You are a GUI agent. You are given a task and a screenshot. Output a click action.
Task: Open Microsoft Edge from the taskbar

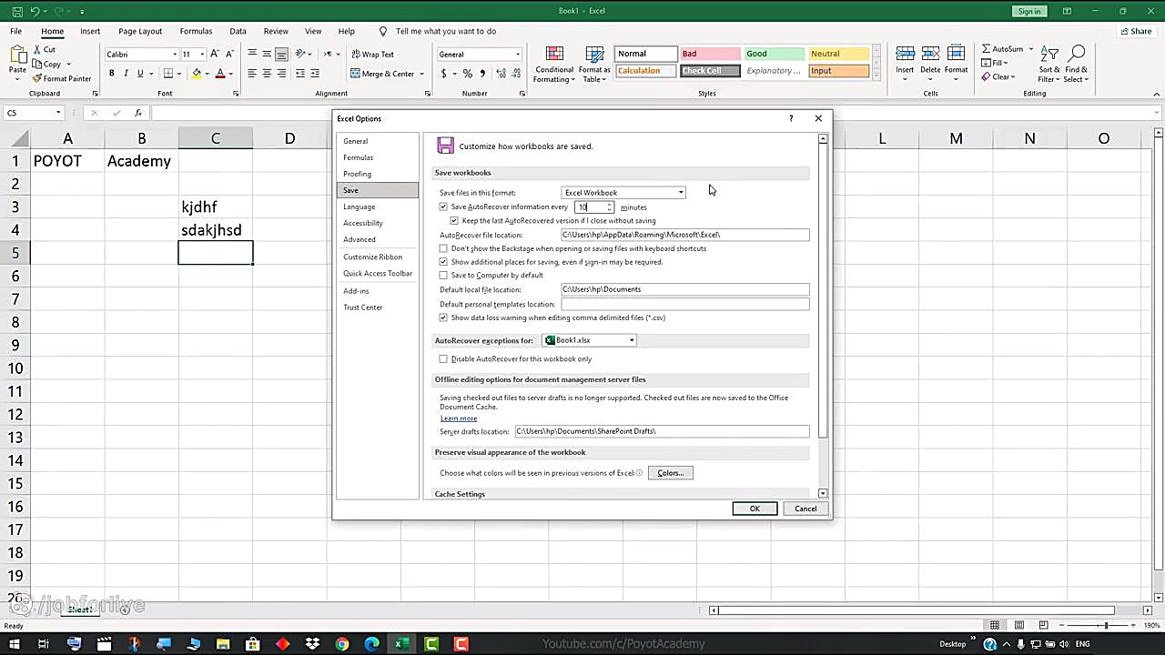pos(371,644)
